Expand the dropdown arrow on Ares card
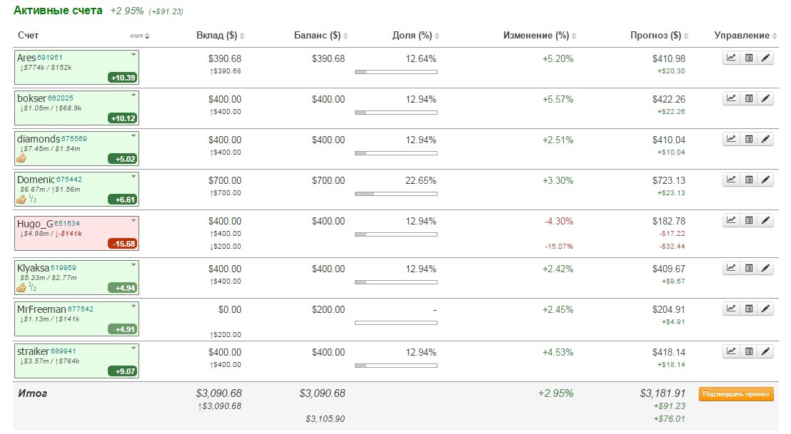 click(133, 55)
